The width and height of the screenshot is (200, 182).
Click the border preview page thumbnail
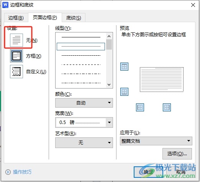click(x=162, y=79)
